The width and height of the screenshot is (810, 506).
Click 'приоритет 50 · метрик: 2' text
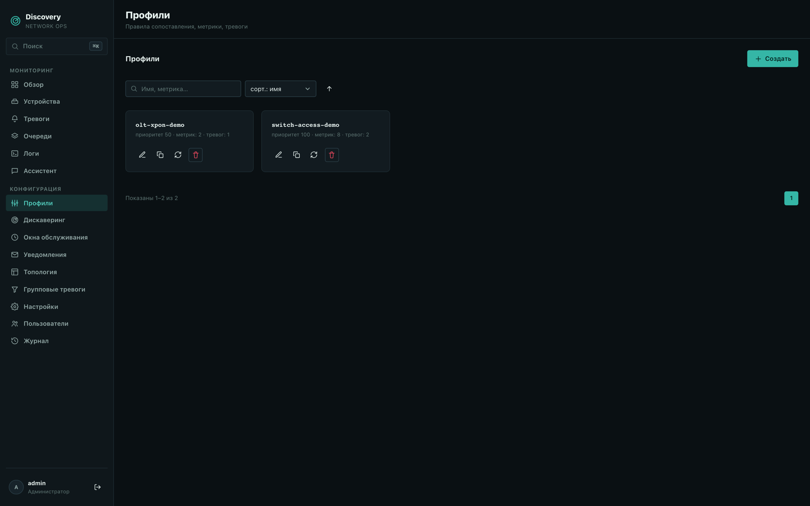(168, 134)
